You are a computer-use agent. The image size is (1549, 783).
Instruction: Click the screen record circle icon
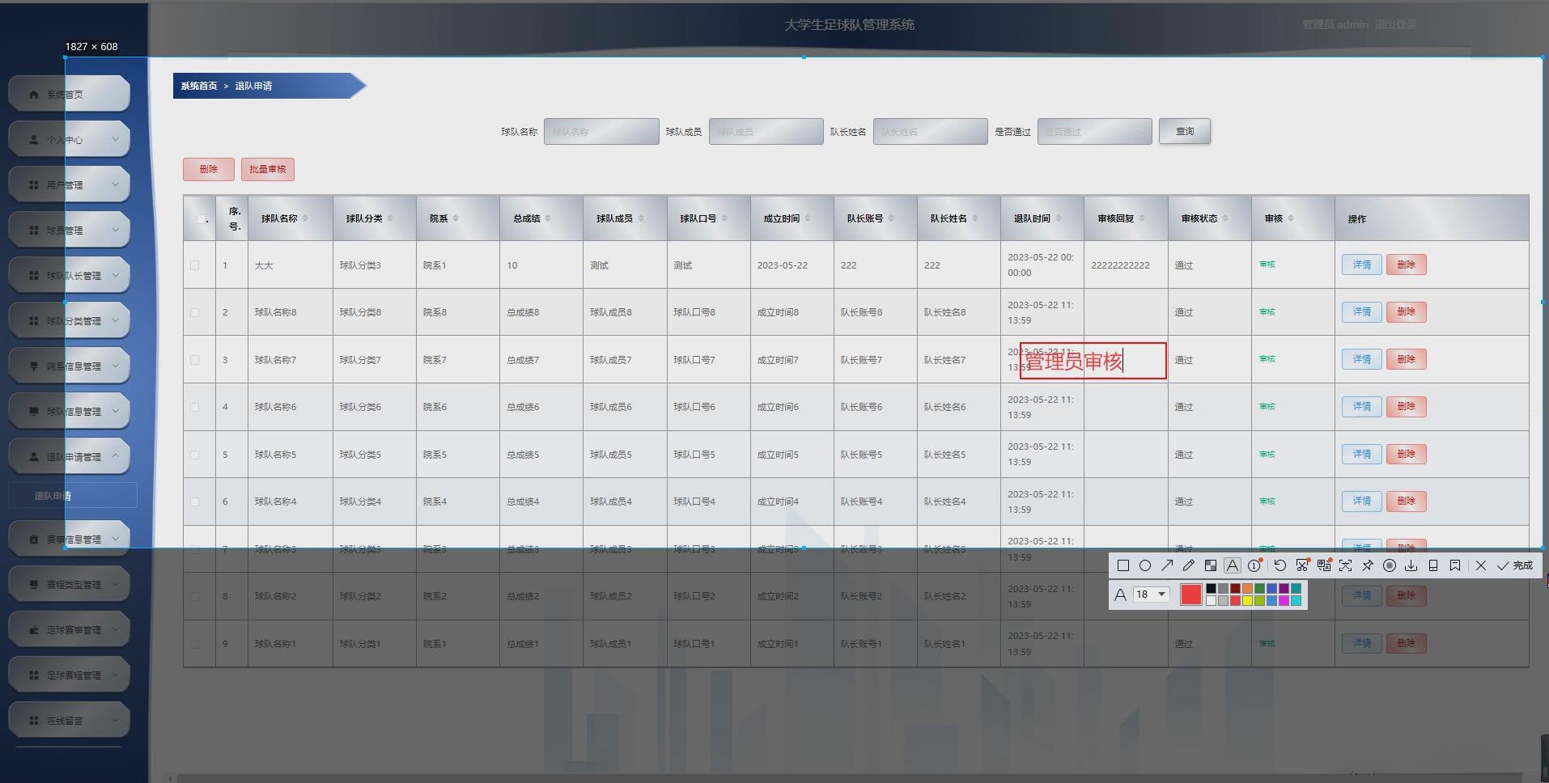1390,566
